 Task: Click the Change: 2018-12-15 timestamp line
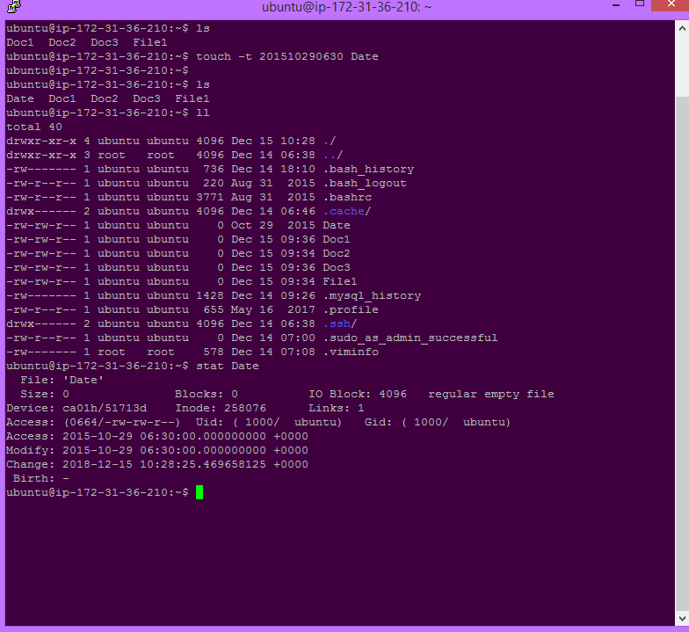(157, 464)
